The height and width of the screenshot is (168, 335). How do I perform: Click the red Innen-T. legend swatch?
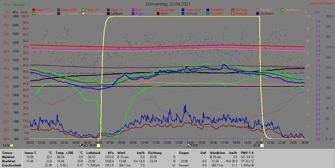click(34, 10)
